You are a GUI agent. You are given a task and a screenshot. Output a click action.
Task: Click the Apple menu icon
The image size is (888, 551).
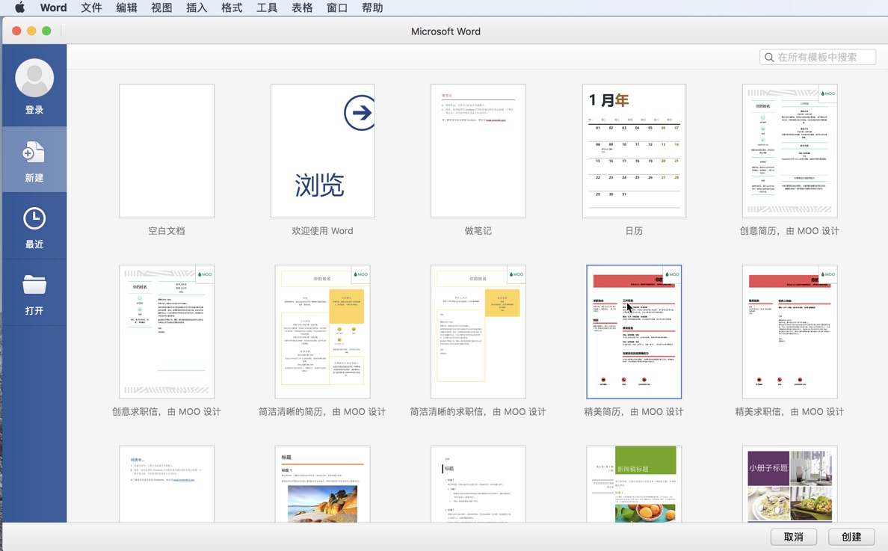coord(20,7)
